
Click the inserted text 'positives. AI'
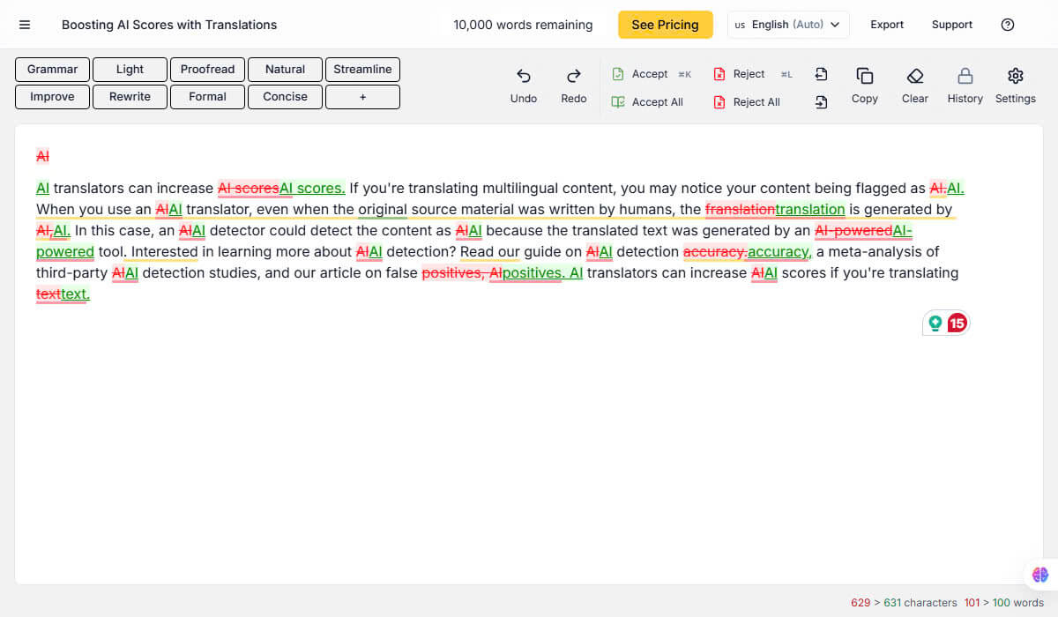[542, 272]
